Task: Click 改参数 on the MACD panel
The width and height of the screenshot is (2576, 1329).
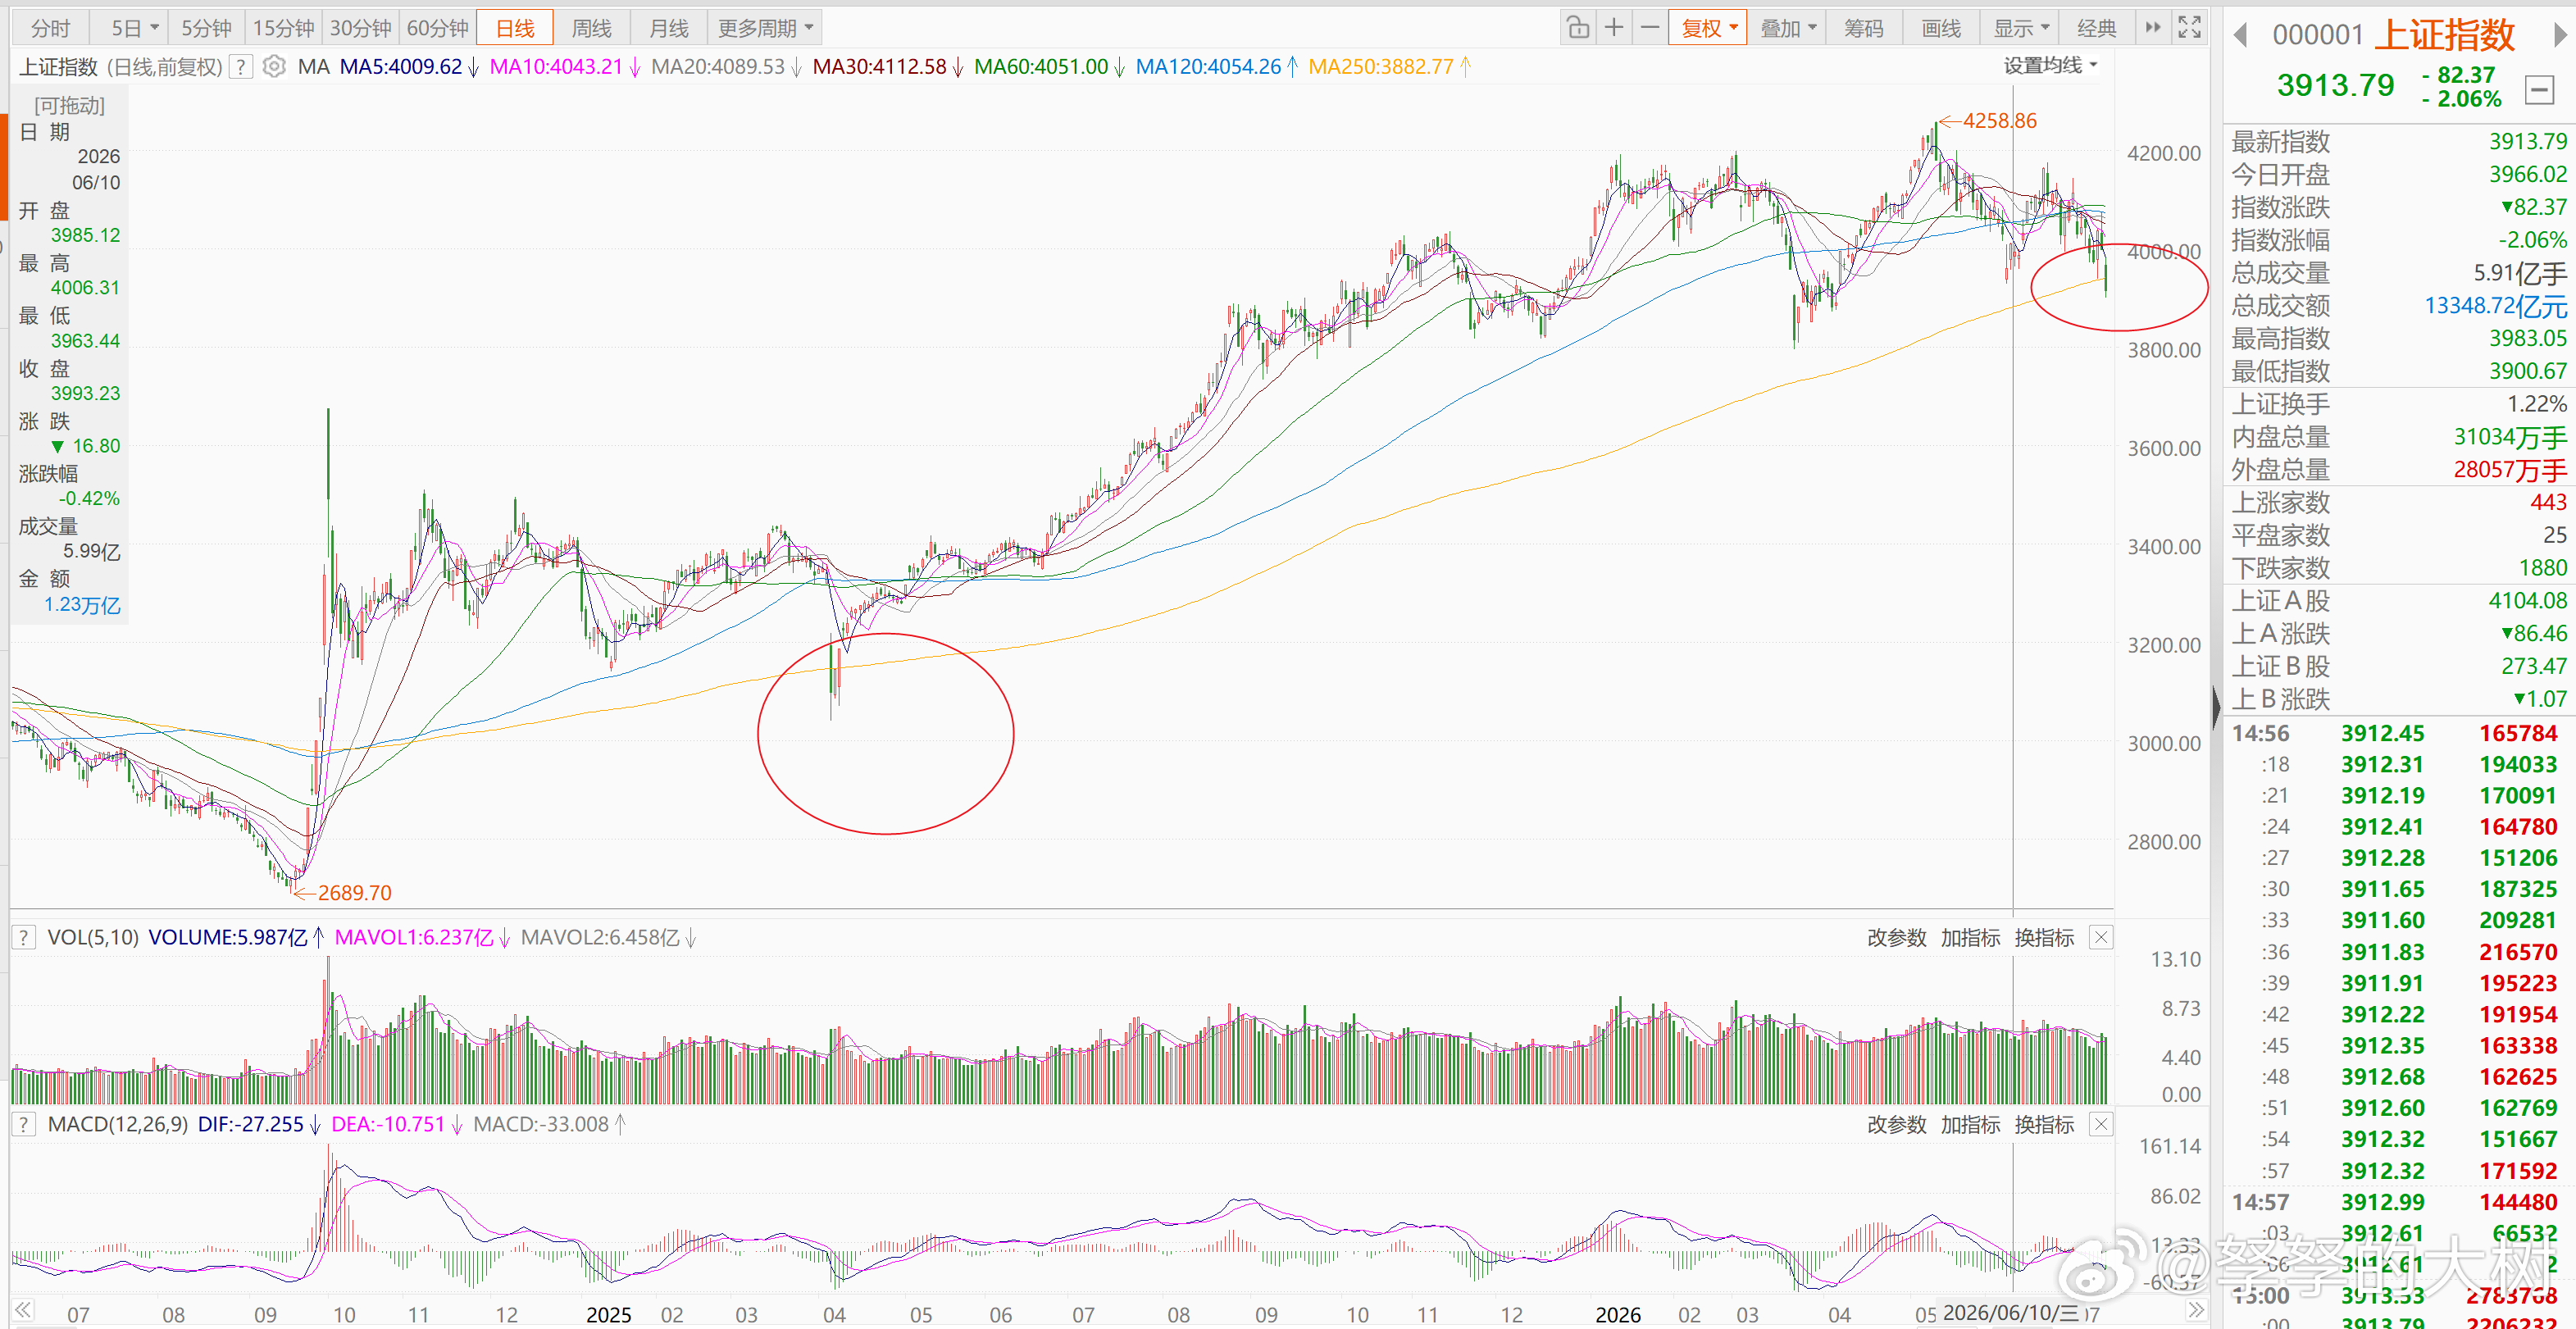Action: coord(1896,1125)
